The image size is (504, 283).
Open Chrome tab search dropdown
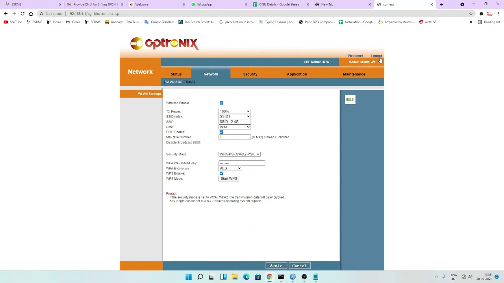[x=462, y=4]
